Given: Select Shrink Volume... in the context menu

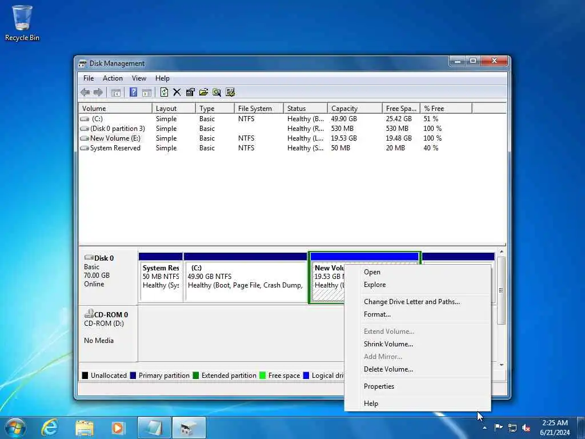Looking at the screenshot, I should coord(418,344).
